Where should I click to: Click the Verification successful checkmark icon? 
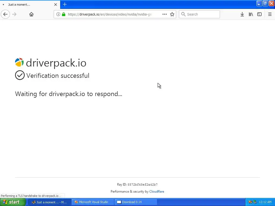[20, 75]
